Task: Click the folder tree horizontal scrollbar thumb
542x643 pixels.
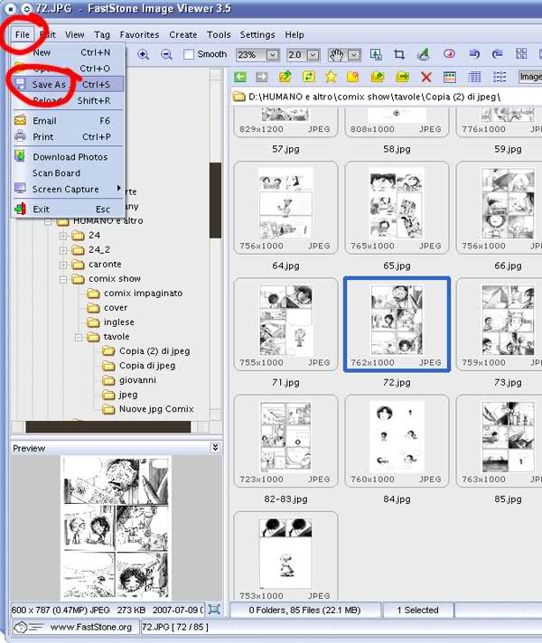Action: pos(108,427)
